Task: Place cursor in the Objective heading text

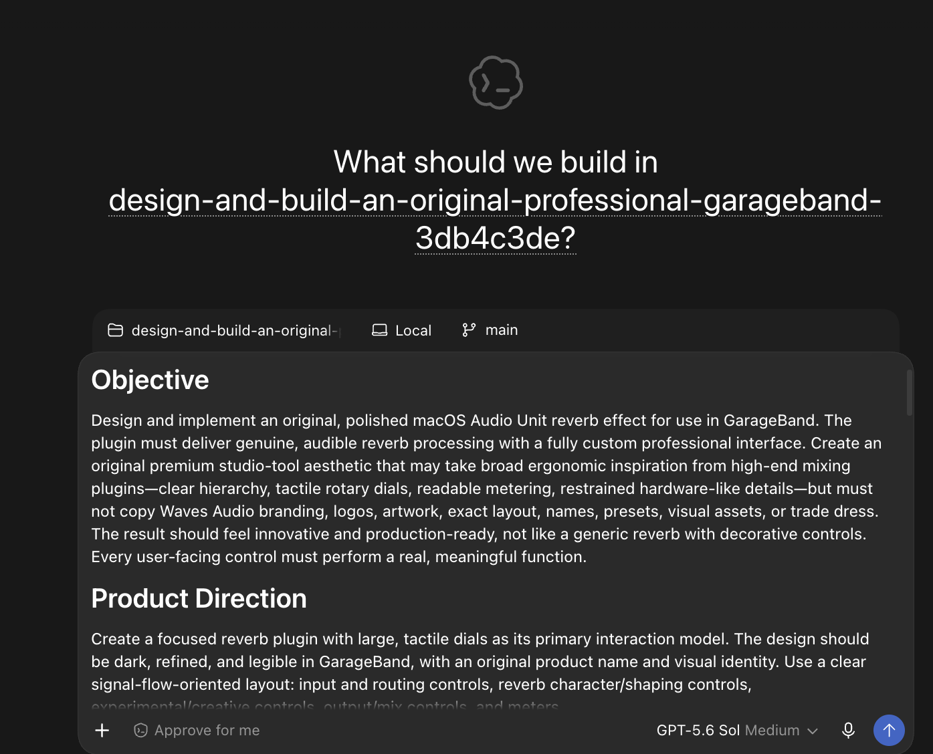Action: (x=150, y=380)
